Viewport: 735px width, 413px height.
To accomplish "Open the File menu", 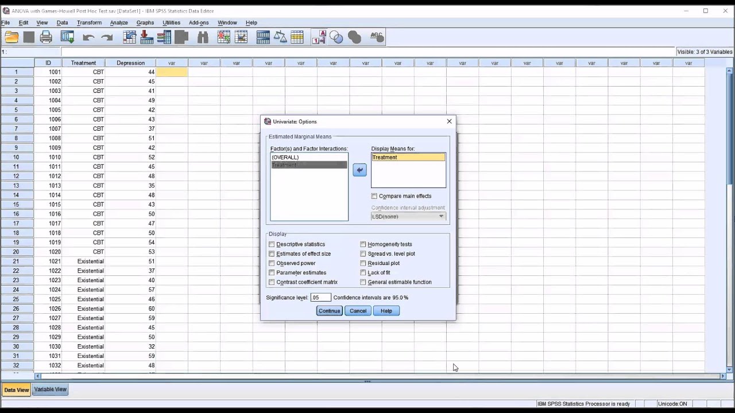I will tap(5, 22).
